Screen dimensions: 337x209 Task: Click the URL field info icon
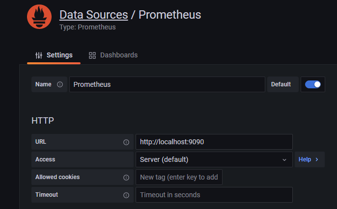pyautogui.click(x=126, y=142)
